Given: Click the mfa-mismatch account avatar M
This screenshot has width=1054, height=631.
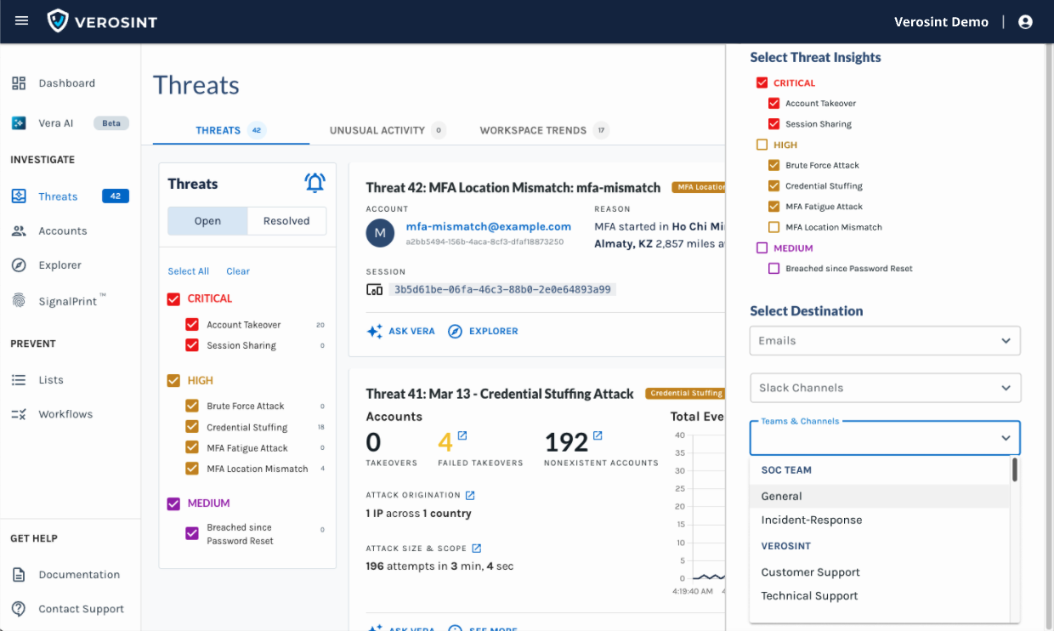Looking at the screenshot, I should point(380,233).
